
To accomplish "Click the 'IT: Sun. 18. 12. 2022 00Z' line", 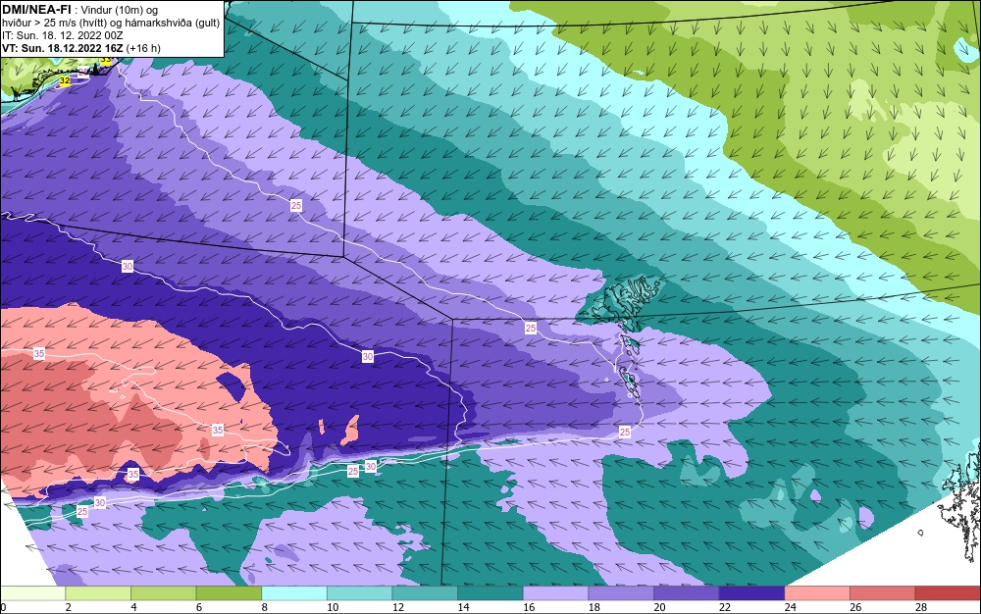I will click(x=63, y=35).
